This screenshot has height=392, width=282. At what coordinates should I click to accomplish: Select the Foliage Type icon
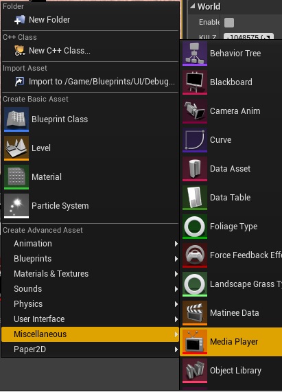click(195, 227)
